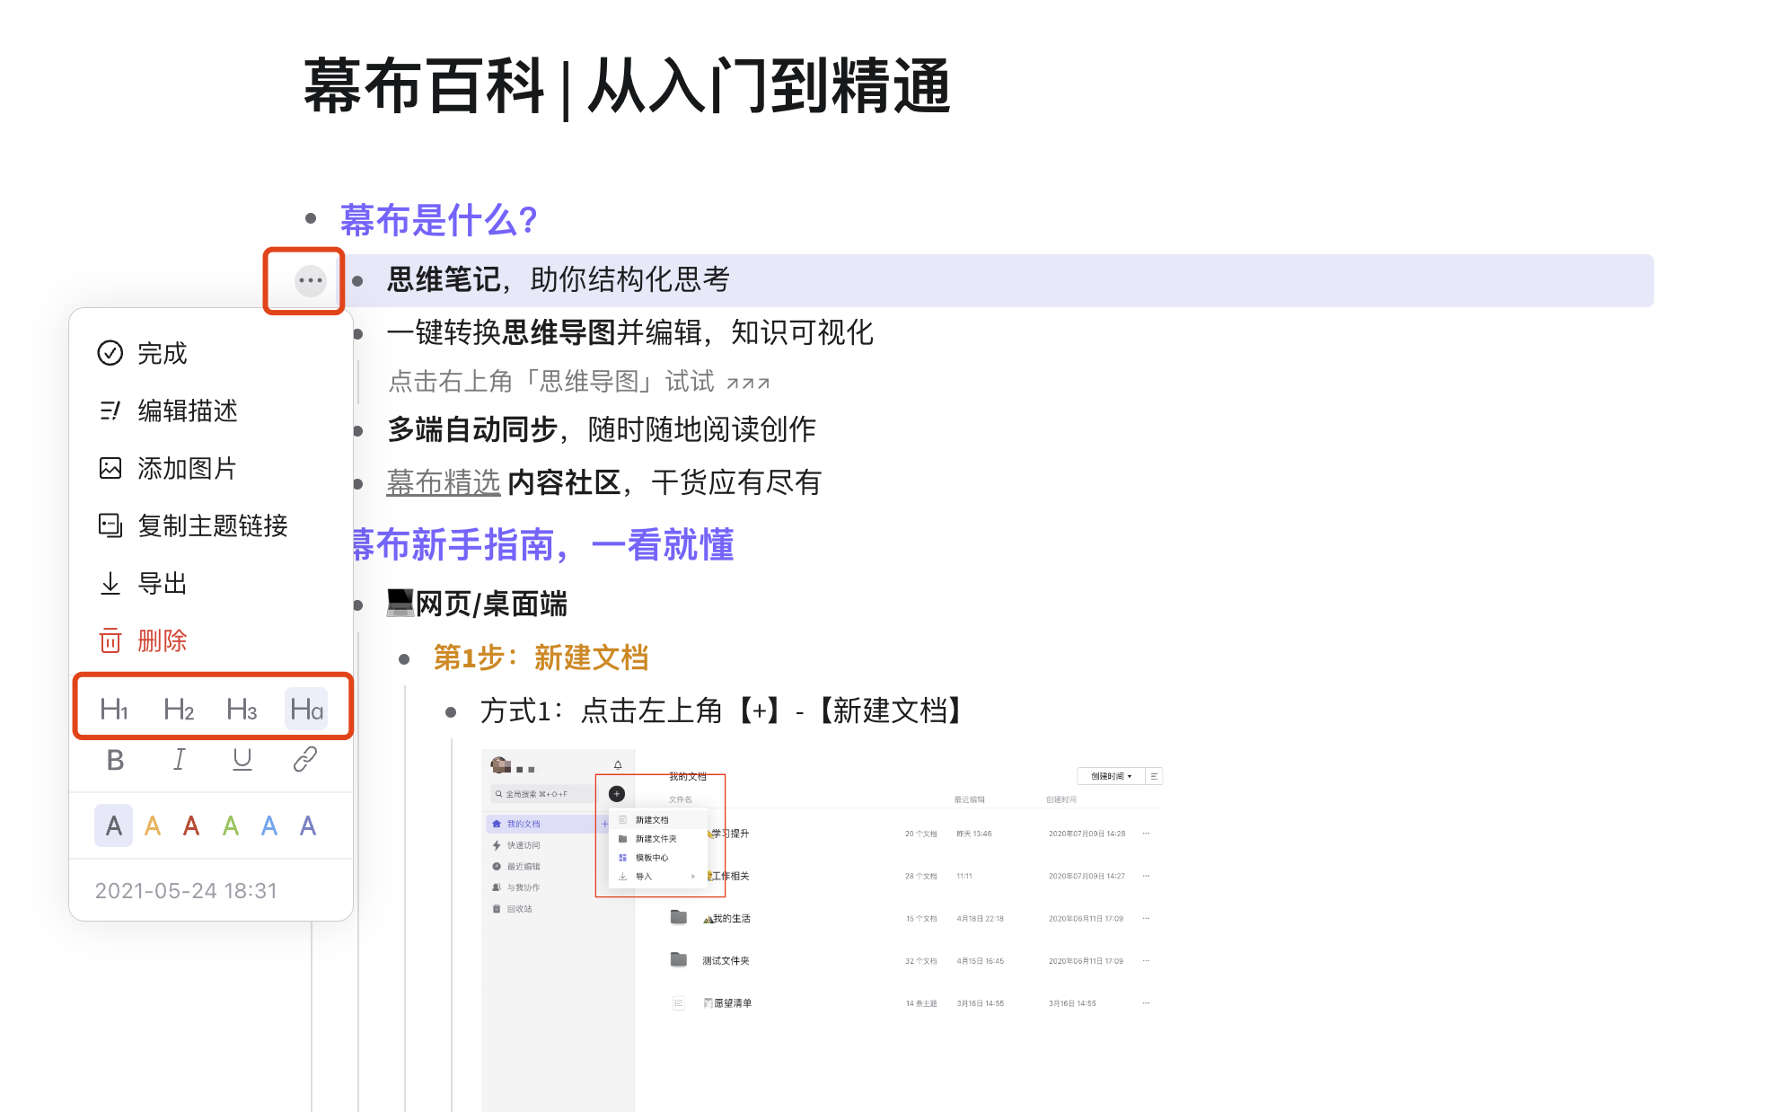Click bullet before 第1步:新建文档
The image size is (1769, 1112).
coord(404,659)
